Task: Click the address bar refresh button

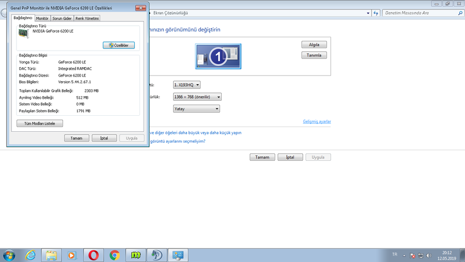Action: (376, 13)
